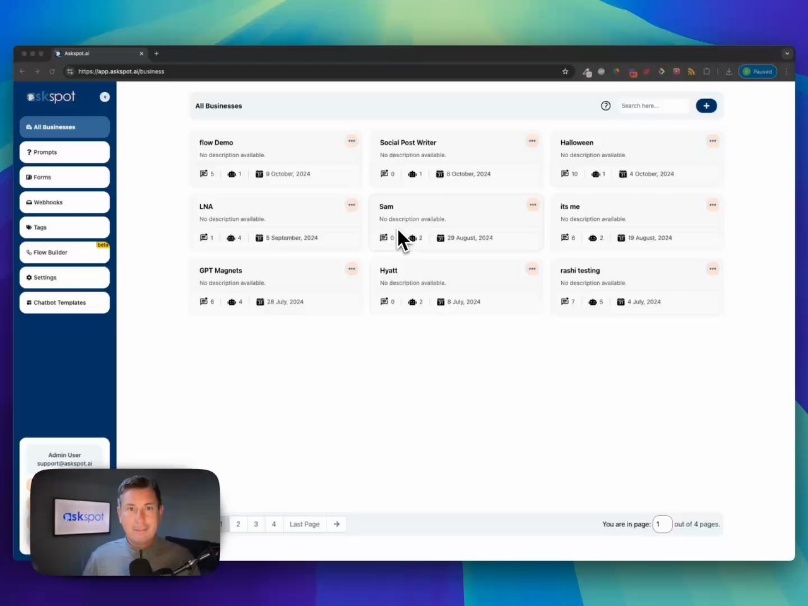Open Webhooks in sidebar
The width and height of the screenshot is (808, 606).
64,202
